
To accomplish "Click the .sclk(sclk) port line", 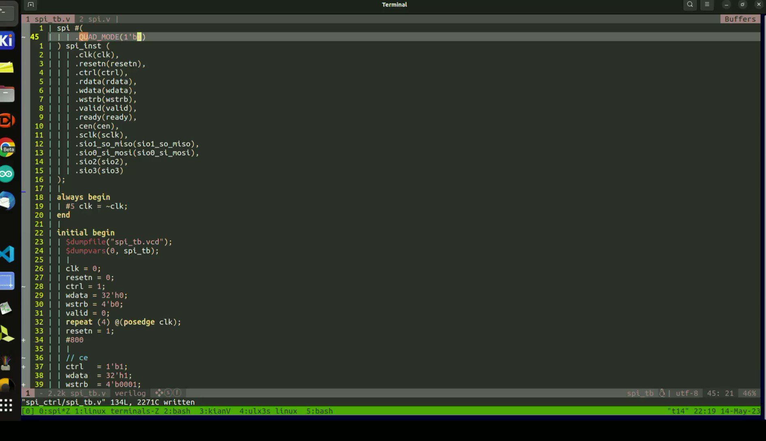I will tap(101, 135).
